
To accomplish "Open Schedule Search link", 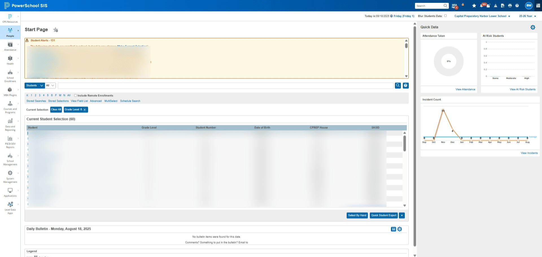I will [130, 101].
